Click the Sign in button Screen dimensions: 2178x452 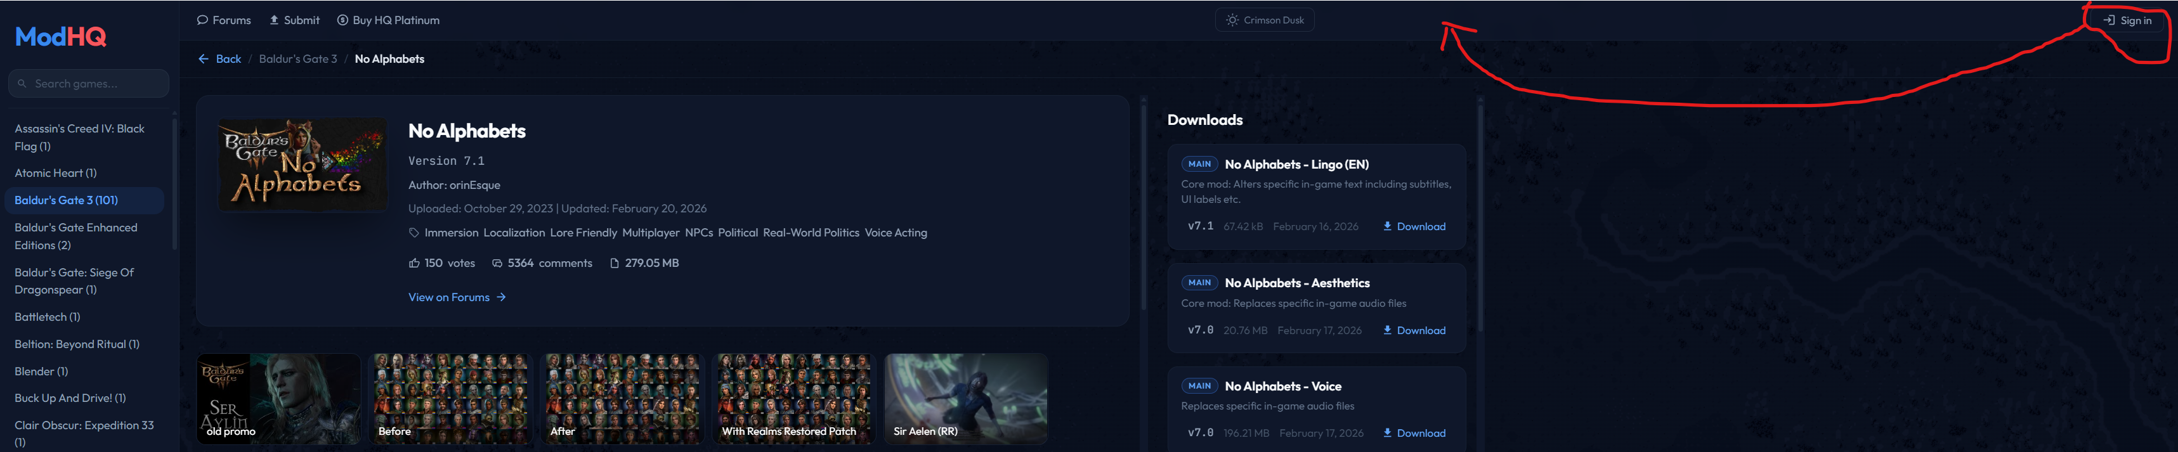[x=2127, y=20]
